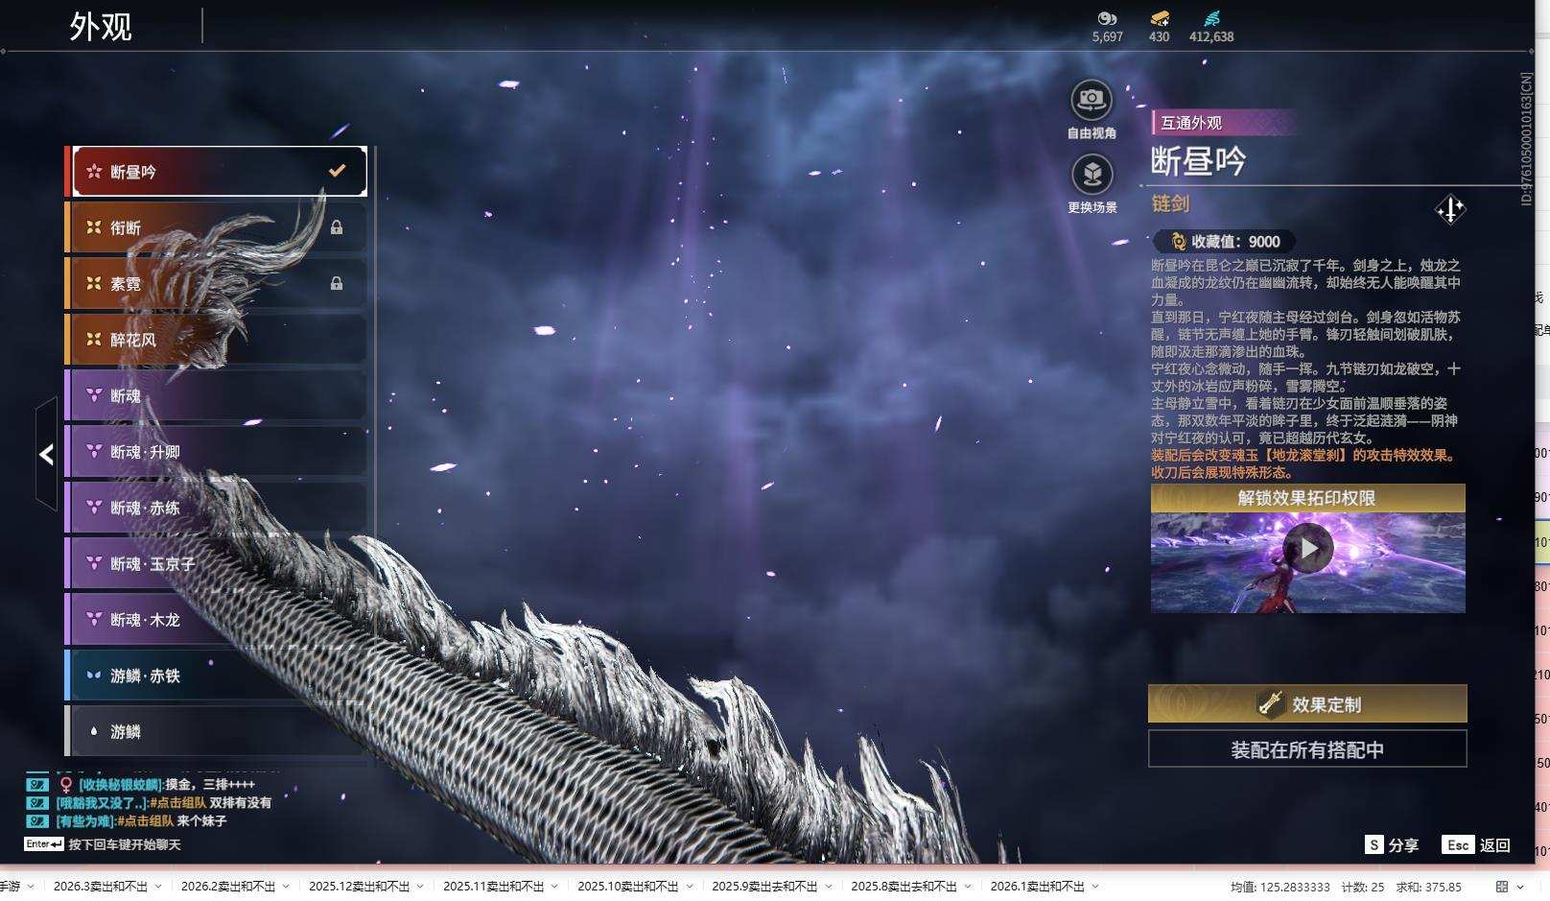Open dropdown arrow of 2025.8卖出去和不出 tab
The height and width of the screenshot is (901, 1550).
pos(968,887)
